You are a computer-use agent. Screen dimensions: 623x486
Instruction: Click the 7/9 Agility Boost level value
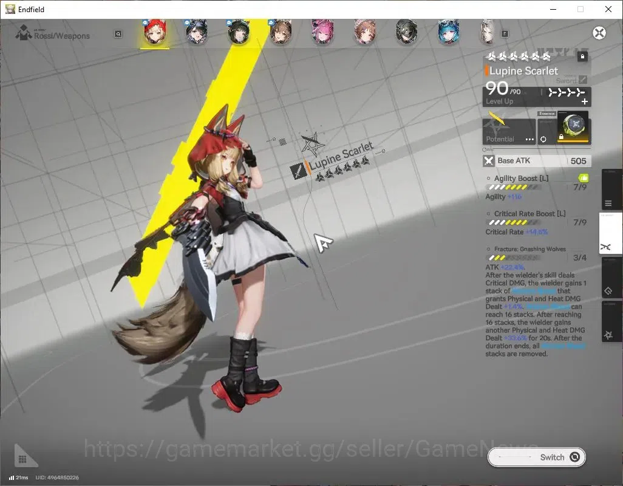[580, 187]
